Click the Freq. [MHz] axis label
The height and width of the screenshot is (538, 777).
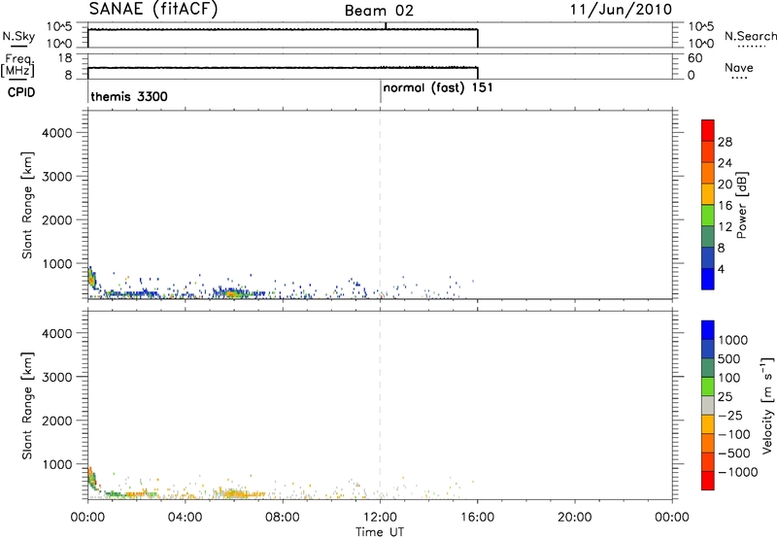pos(17,65)
